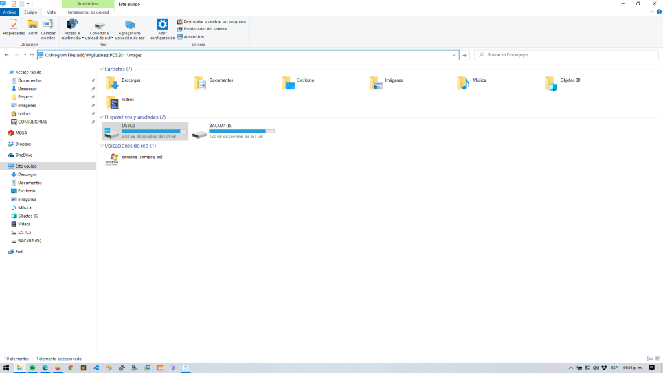
Task: Expand the address bar history dropdown
Action: 454,55
